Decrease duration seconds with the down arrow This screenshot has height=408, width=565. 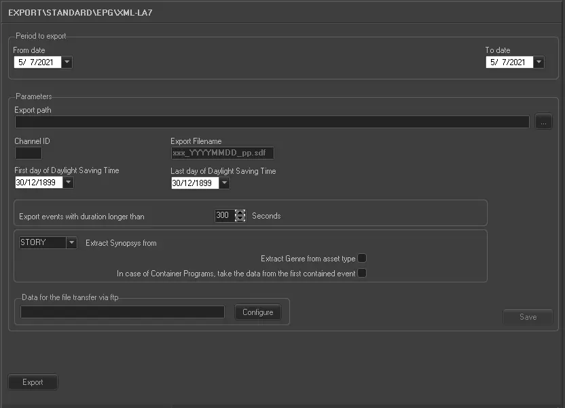tap(240, 219)
